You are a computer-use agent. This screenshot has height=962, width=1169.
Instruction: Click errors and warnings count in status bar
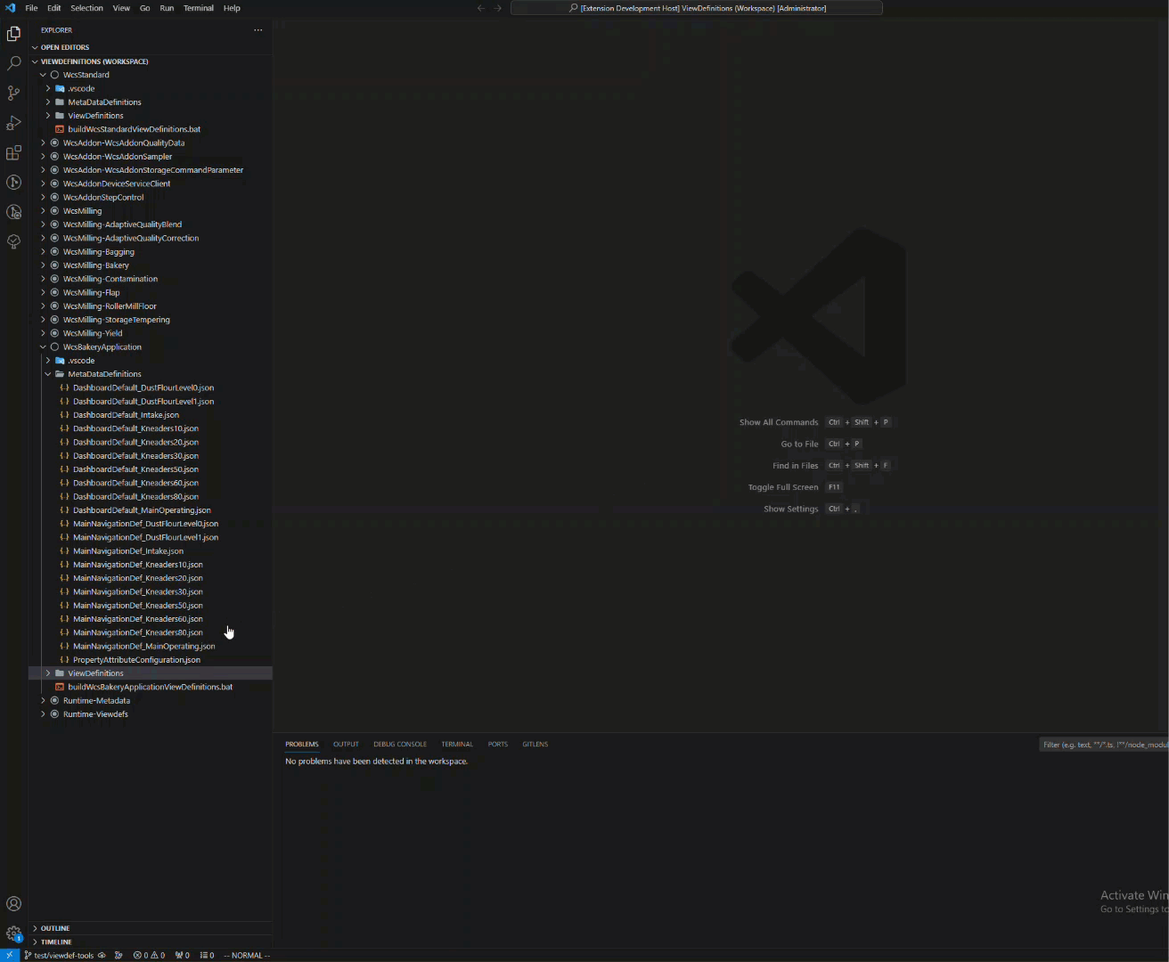click(x=149, y=955)
